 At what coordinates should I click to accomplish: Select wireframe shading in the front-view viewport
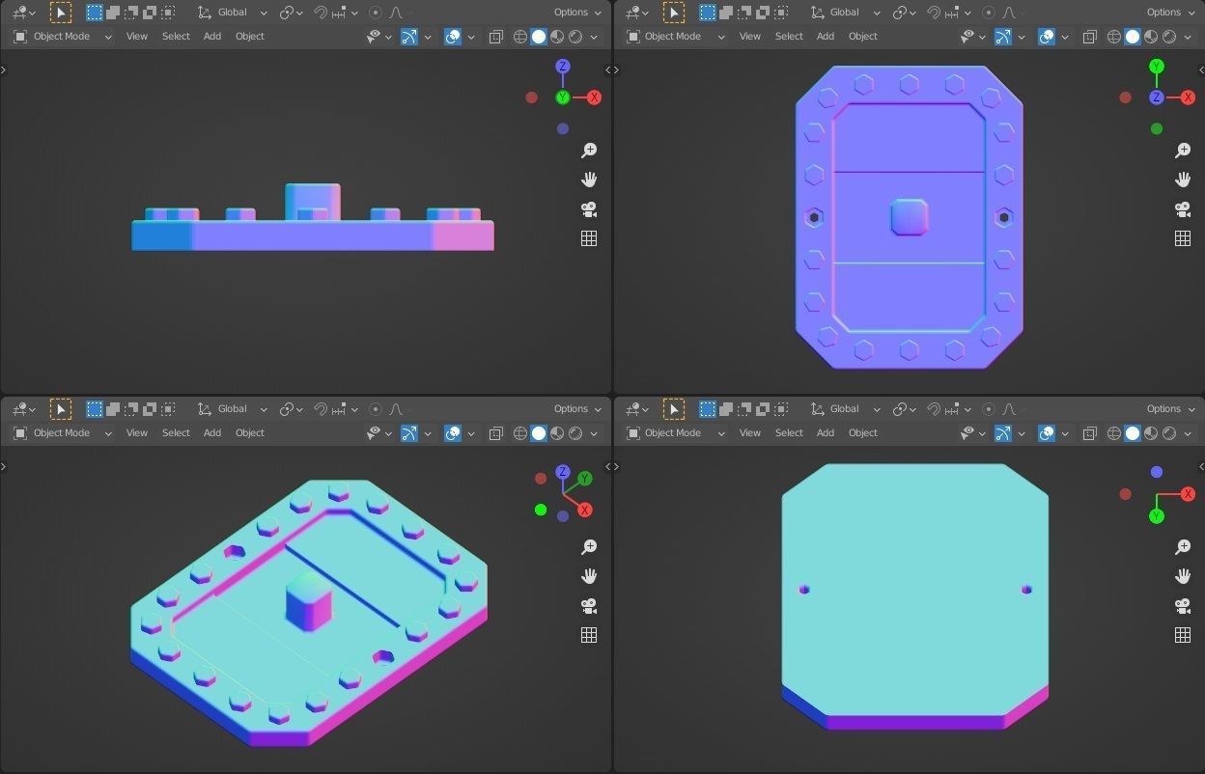click(520, 37)
